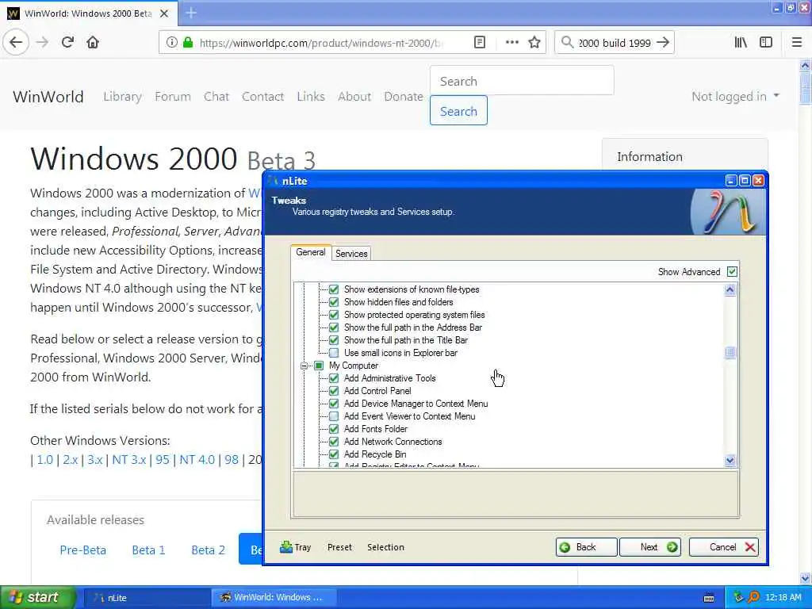
Task: Open the Selection menu in nLite
Action: click(x=385, y=547)
